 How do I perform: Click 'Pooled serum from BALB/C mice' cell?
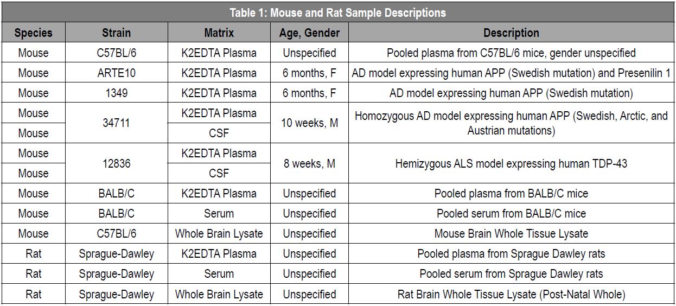(x=511, y=213)
